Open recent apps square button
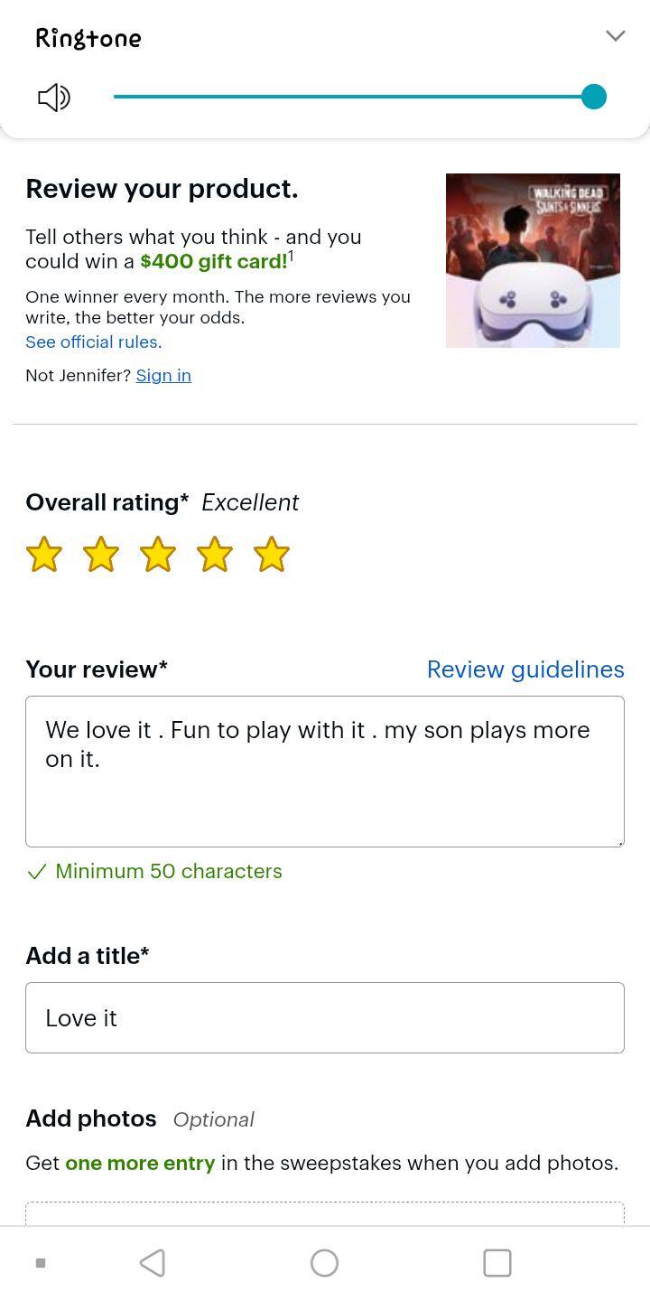This screenshot has height=1301, width=650. point(497,1263)
